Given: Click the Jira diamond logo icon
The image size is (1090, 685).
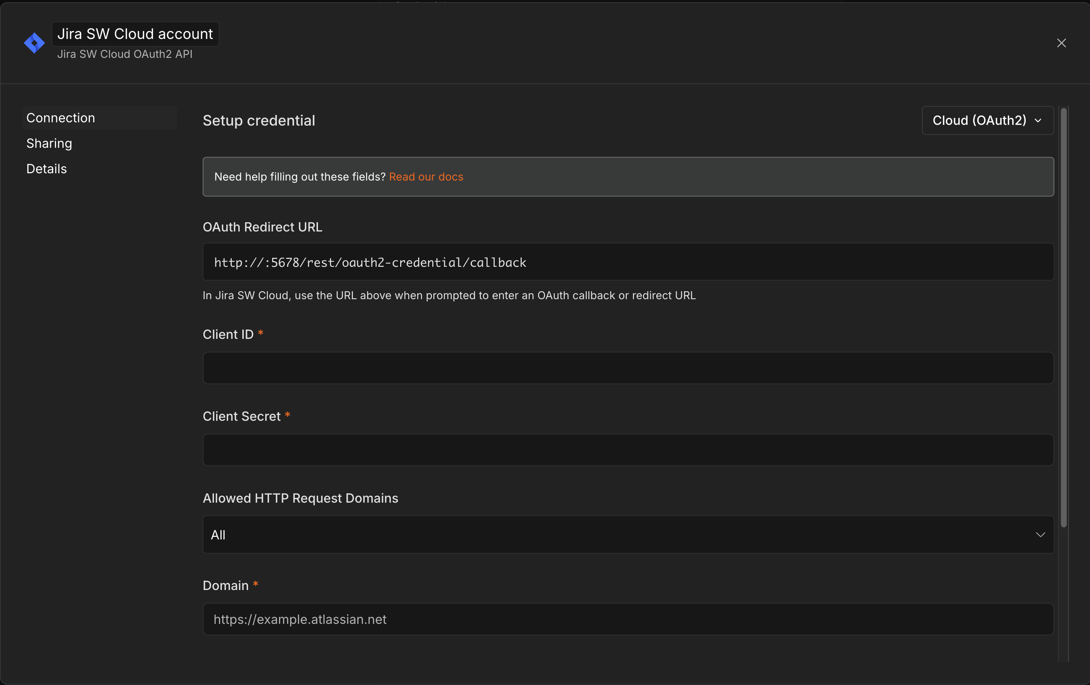Looking at the screenshot, I should [35, 43].
